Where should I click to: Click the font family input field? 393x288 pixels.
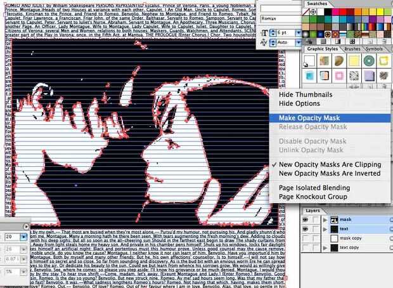(x=281, y=9)
